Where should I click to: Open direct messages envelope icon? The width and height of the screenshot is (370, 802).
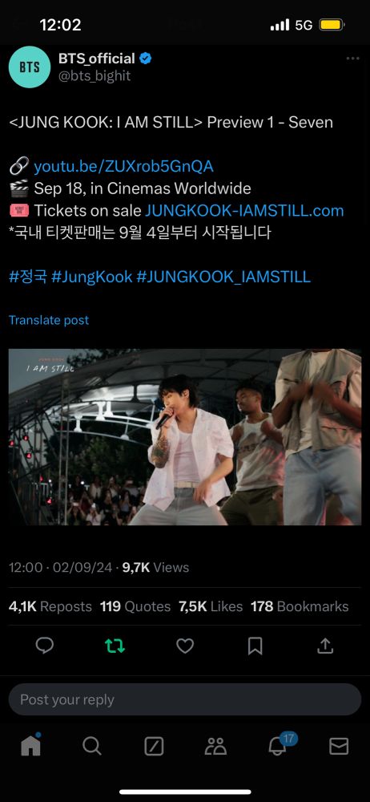(x=339, y=747)
